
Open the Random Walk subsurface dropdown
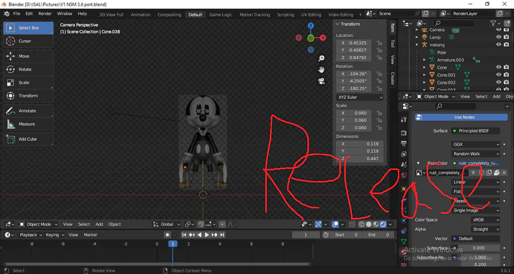click(476, 154)
